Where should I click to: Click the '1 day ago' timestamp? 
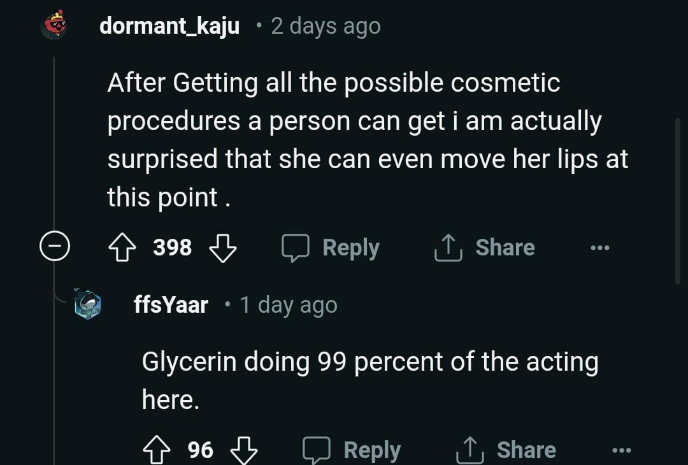[x=289, y=305]
